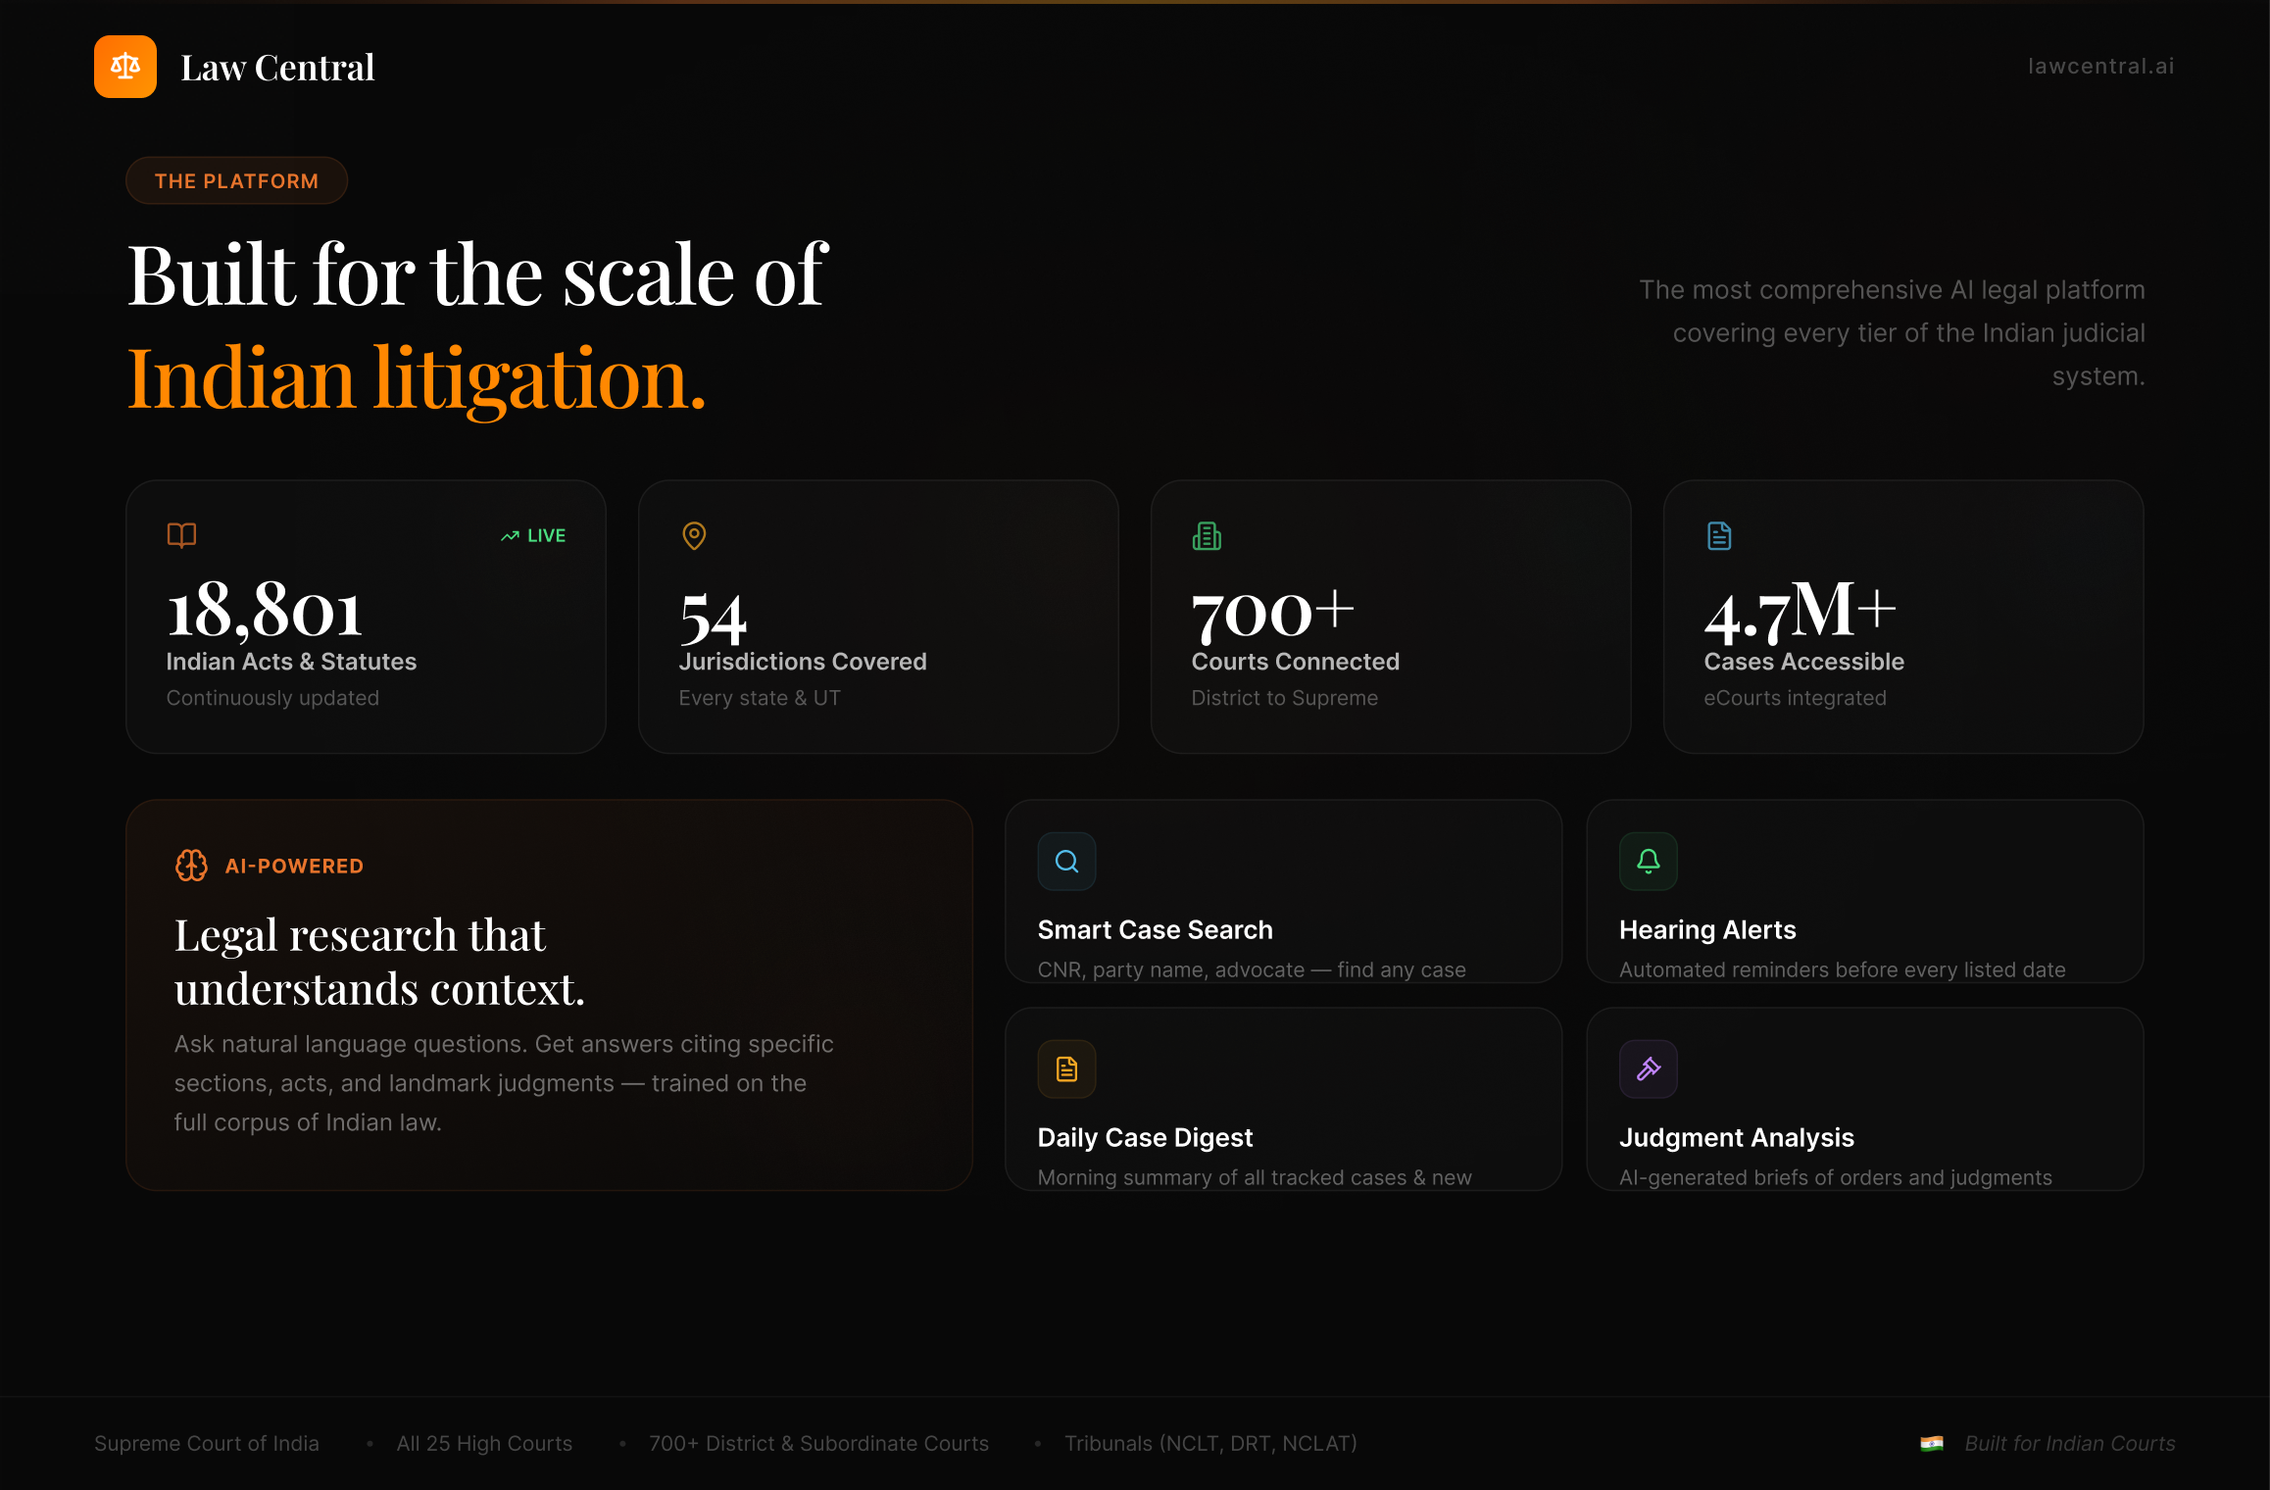Click the Law Central scales logo
Image resolution: width=2270 pixels, height=1490 pixels.
coord(124,66)
